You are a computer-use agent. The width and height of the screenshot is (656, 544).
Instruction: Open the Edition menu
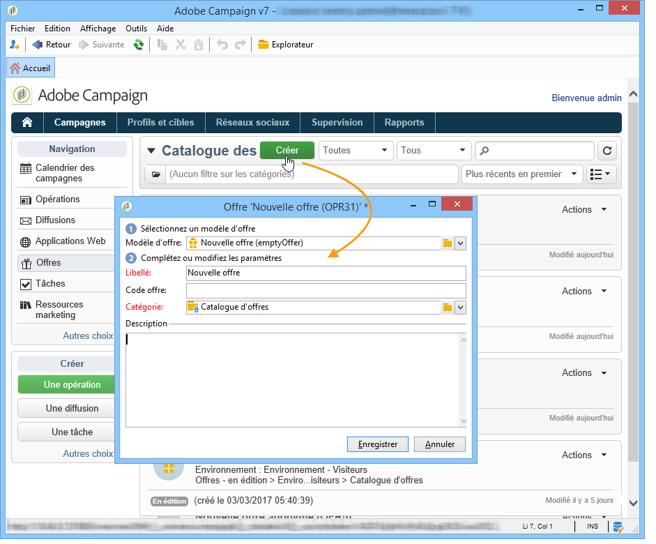tap(57, 29)
